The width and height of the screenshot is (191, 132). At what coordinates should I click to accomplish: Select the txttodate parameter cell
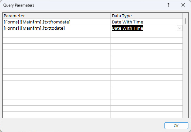pos(57,28)
